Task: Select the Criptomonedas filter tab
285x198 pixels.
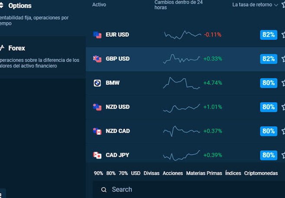Action: (x=261, y=173)
